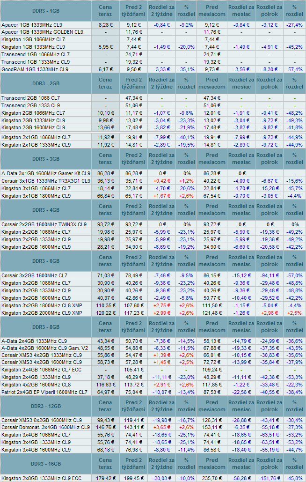Select the 93,72 € Corsair TWIN3X current price
Screen dimensions: 306x482
point(106,224)
